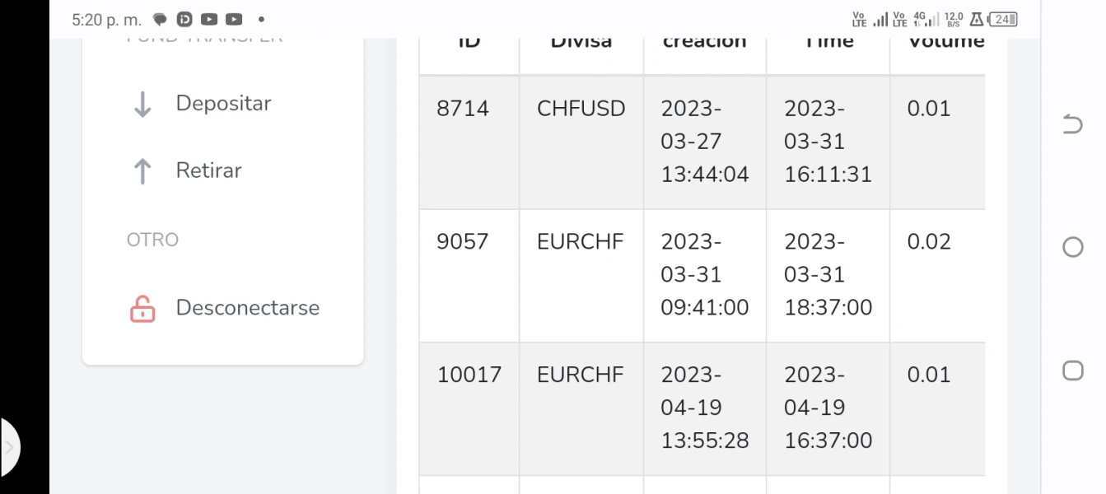
Task: Click the EURCHF cell in row 9057
Action: 581,241
